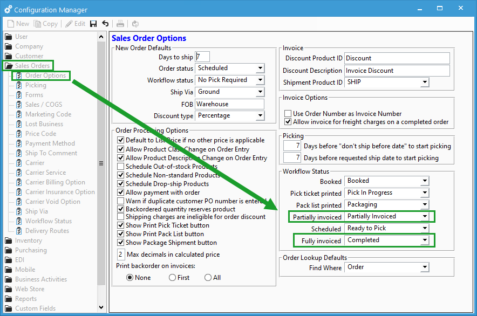Open the Discount type dropdown
477x316 pixels.
click(x=260, y=115)
